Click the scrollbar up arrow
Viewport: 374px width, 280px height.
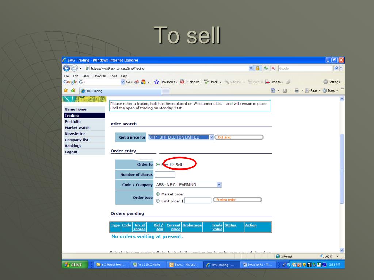coord(342,98)
